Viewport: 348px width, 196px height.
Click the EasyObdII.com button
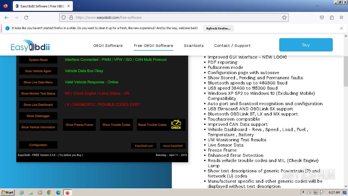[x=144, y=146]
